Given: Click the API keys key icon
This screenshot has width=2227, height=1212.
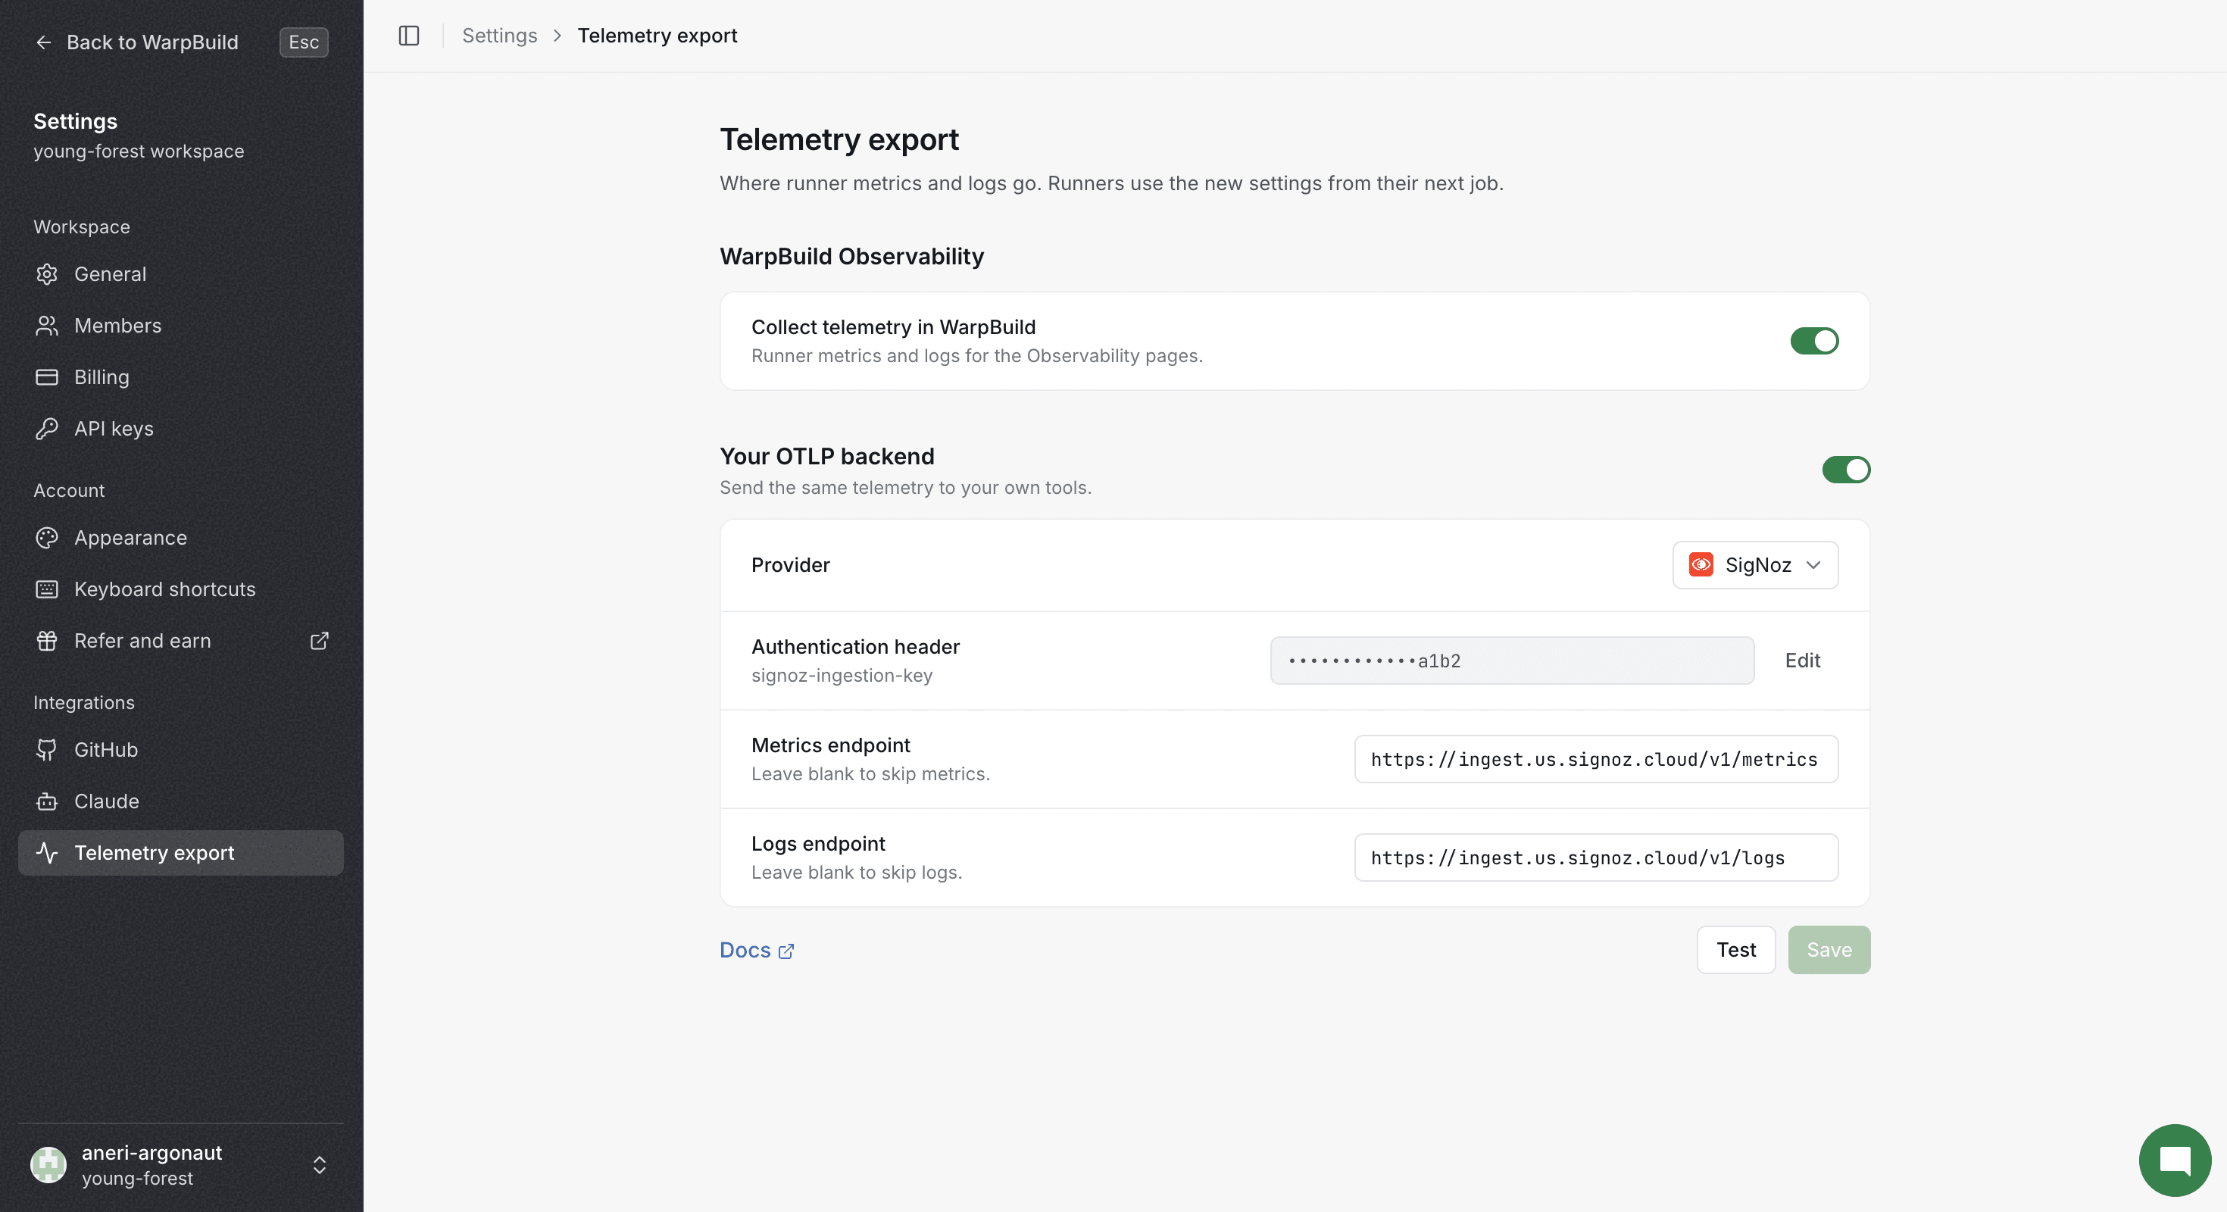Looking at the screenshot, I should [x=47, y=429].
